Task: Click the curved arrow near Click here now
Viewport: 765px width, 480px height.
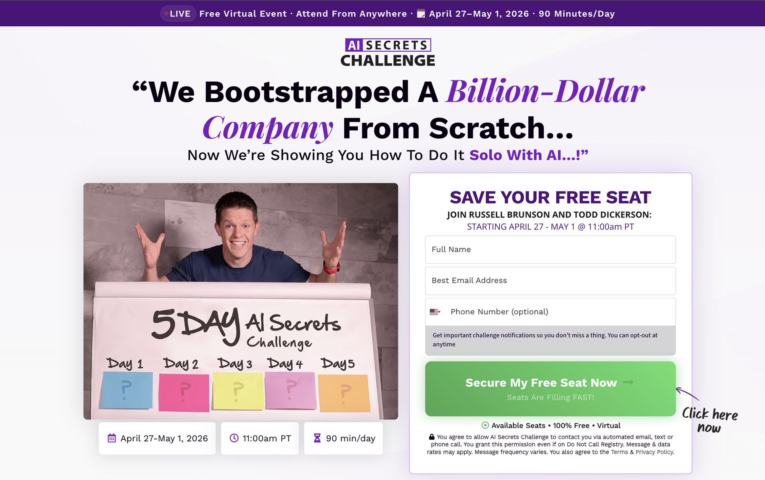Action: pyautogui.click(x=687, y=394)
